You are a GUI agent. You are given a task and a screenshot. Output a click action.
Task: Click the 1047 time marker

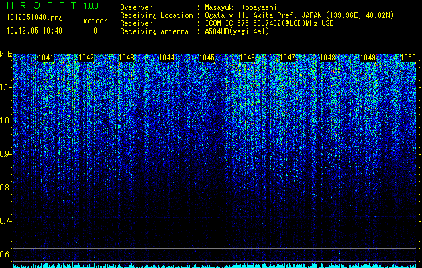(287, 58)
